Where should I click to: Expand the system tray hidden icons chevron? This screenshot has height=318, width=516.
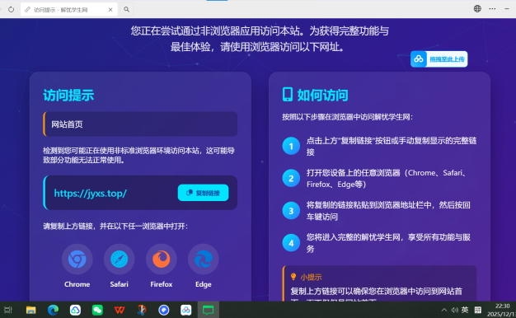pyautogui.click(x=444, y=310)
